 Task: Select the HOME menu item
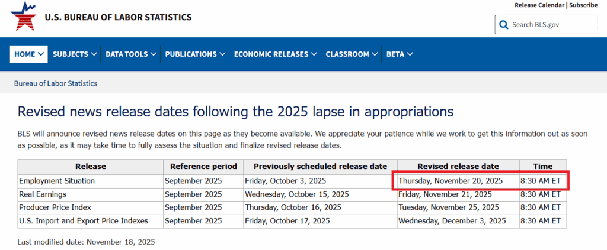pos(25,54)
